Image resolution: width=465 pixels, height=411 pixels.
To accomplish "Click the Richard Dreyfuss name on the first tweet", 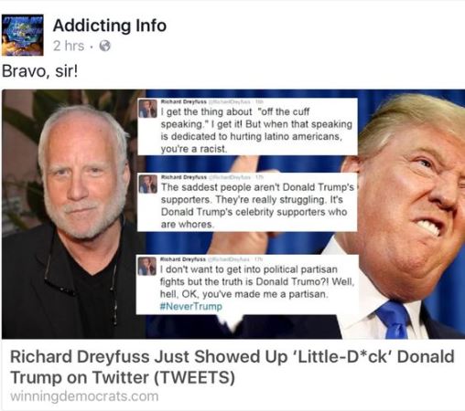I will tap(183, 101).
